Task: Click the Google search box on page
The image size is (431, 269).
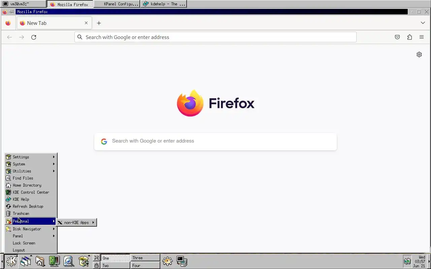Action: pyautogui.click(x=215, y=141)
